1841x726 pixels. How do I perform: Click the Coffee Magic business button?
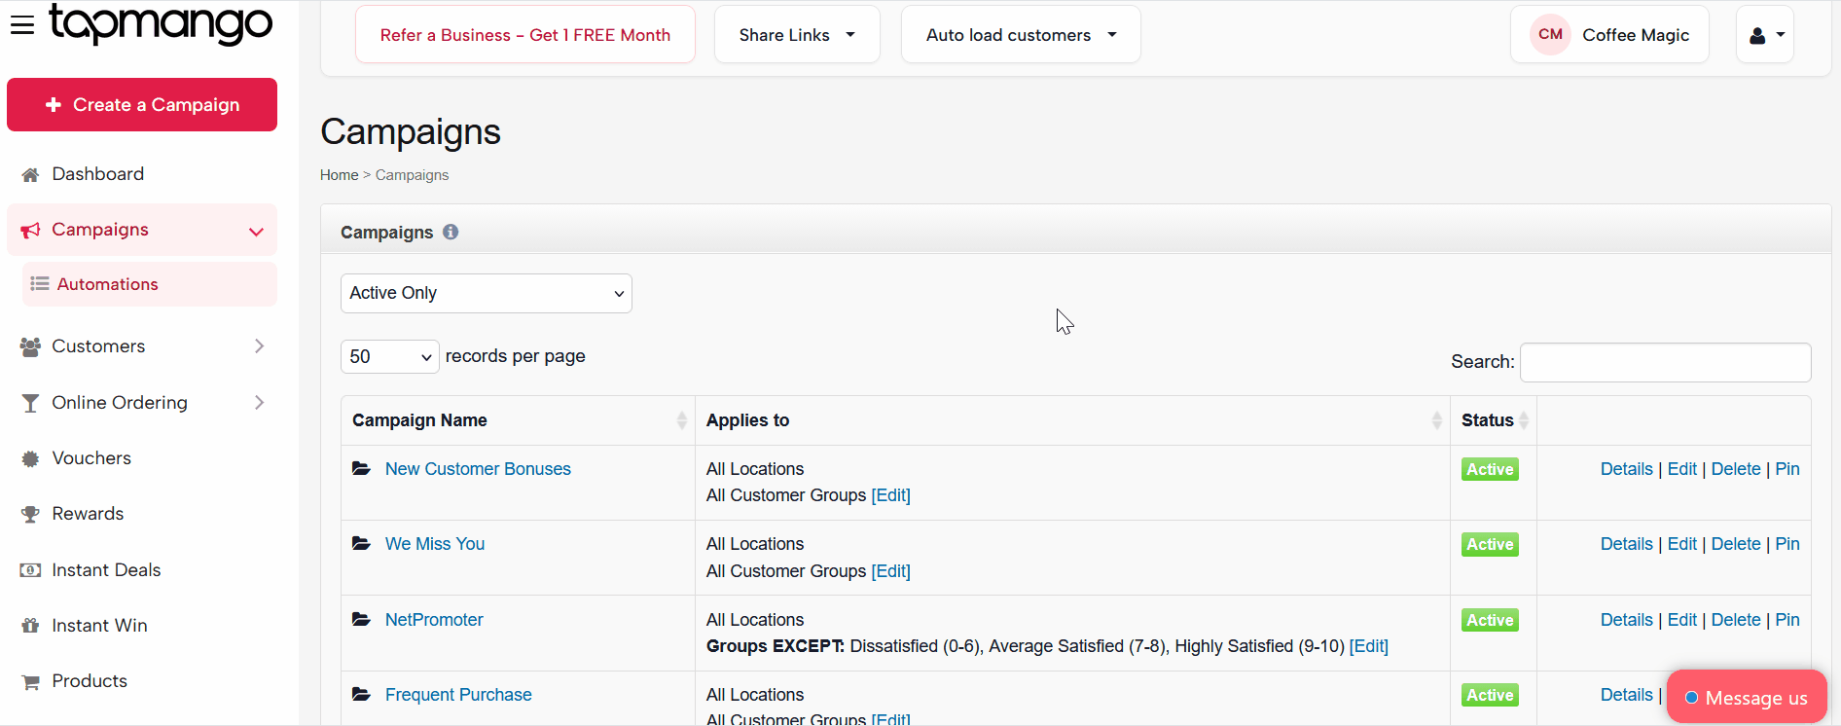[x=1609, y=35]
